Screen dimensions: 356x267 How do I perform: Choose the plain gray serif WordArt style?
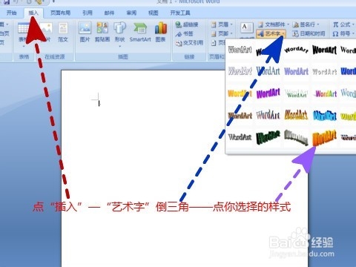point(240,137)
